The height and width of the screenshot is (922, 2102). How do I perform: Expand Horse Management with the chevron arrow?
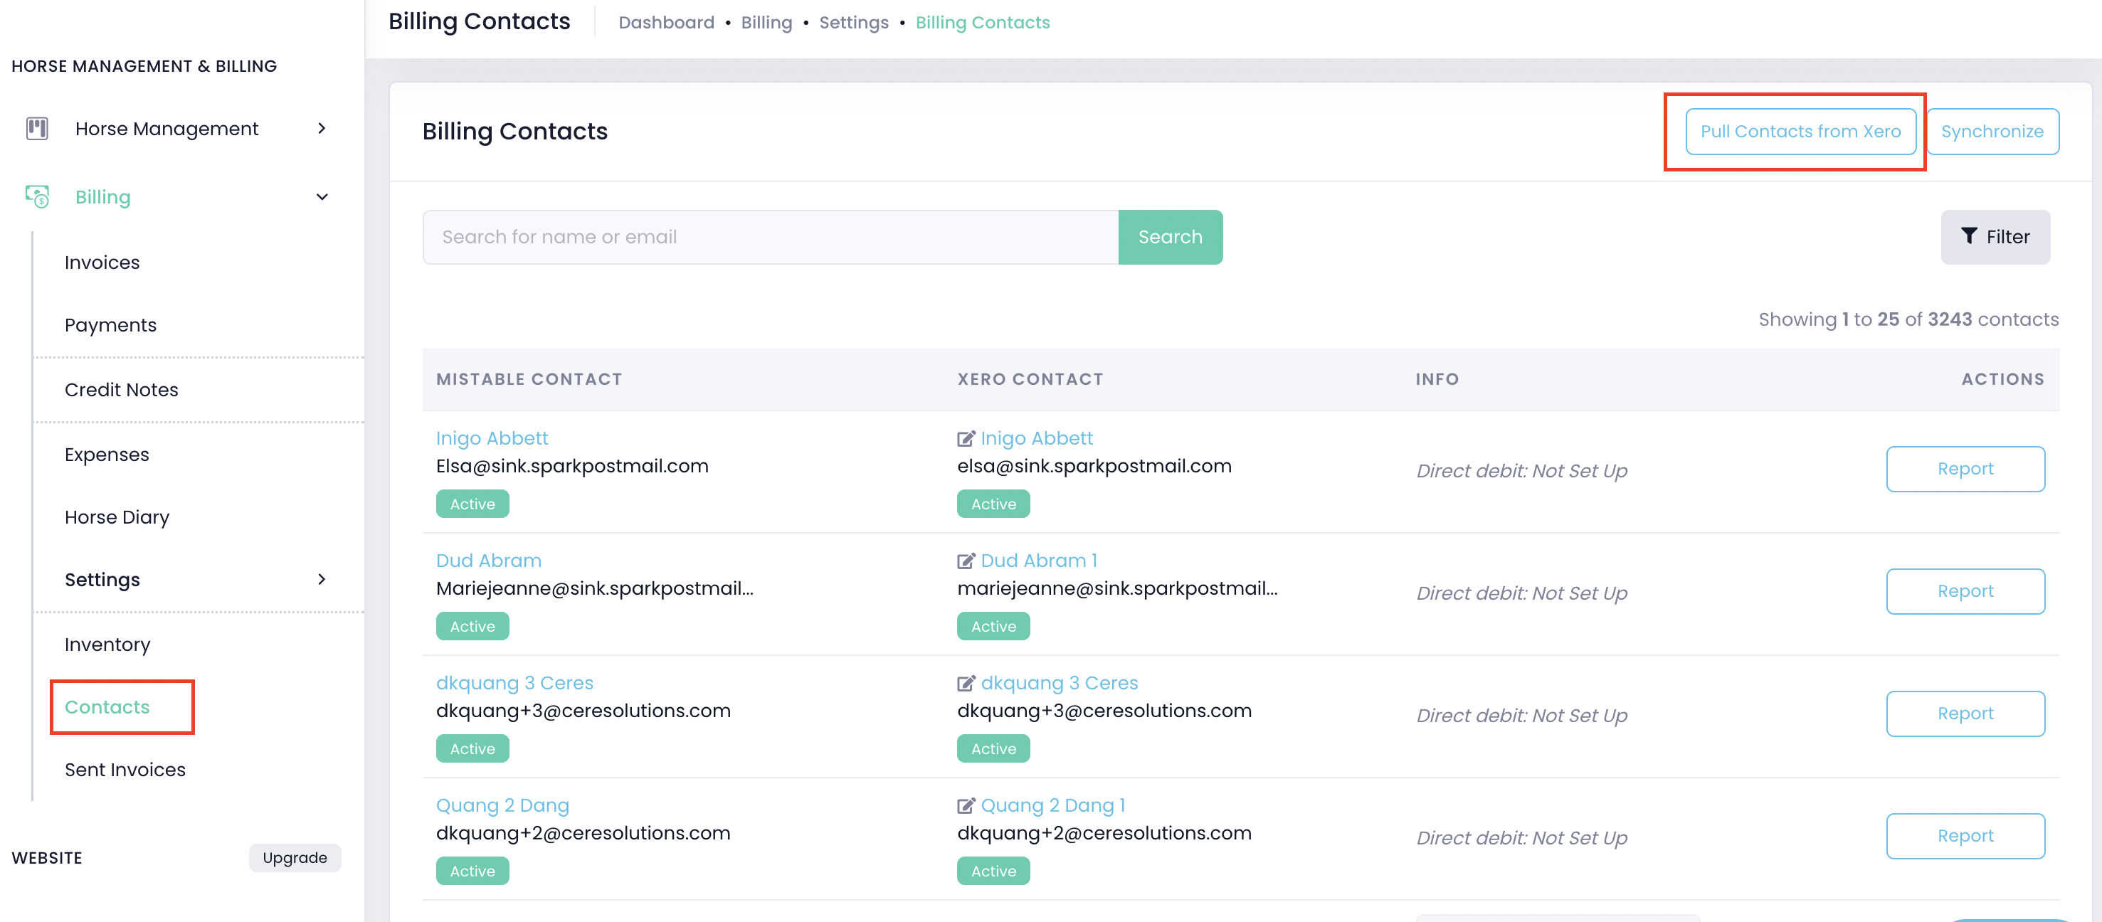pyautogui.click(x=322, y=129)
